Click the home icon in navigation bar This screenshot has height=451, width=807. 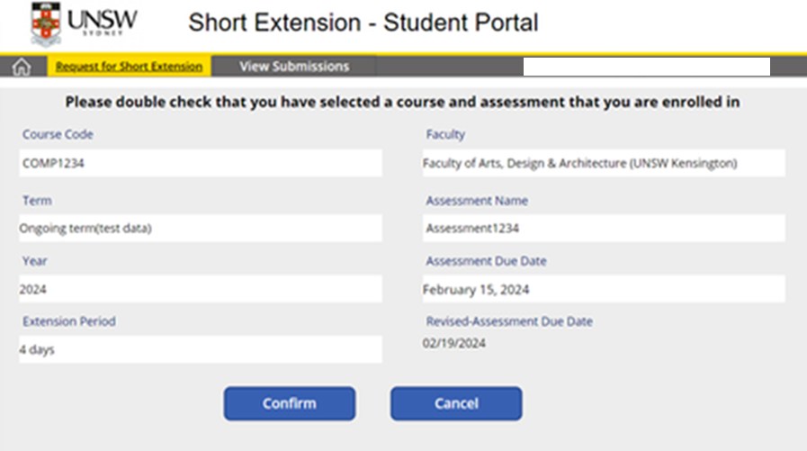(x=22, y=67)
